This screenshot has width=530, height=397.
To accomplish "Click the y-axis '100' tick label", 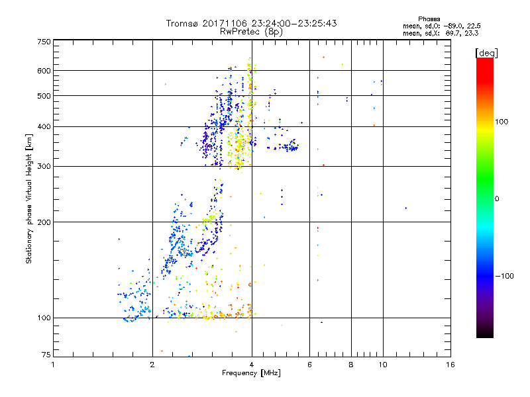I will tap(44, 318).
